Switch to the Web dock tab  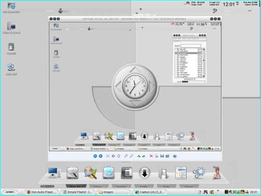[166, 186]
